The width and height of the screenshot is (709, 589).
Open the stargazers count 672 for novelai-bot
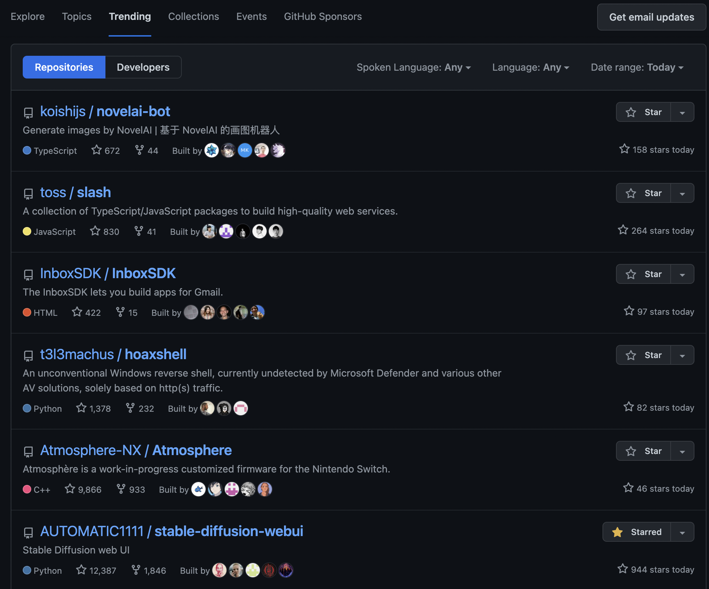(x=105, y=150)
